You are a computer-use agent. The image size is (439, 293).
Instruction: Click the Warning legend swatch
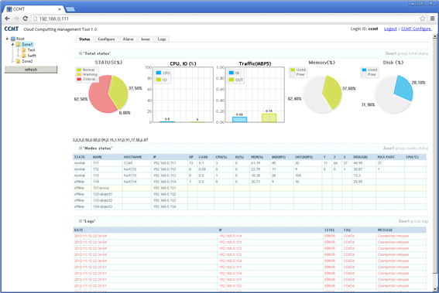tap(79, 75)
